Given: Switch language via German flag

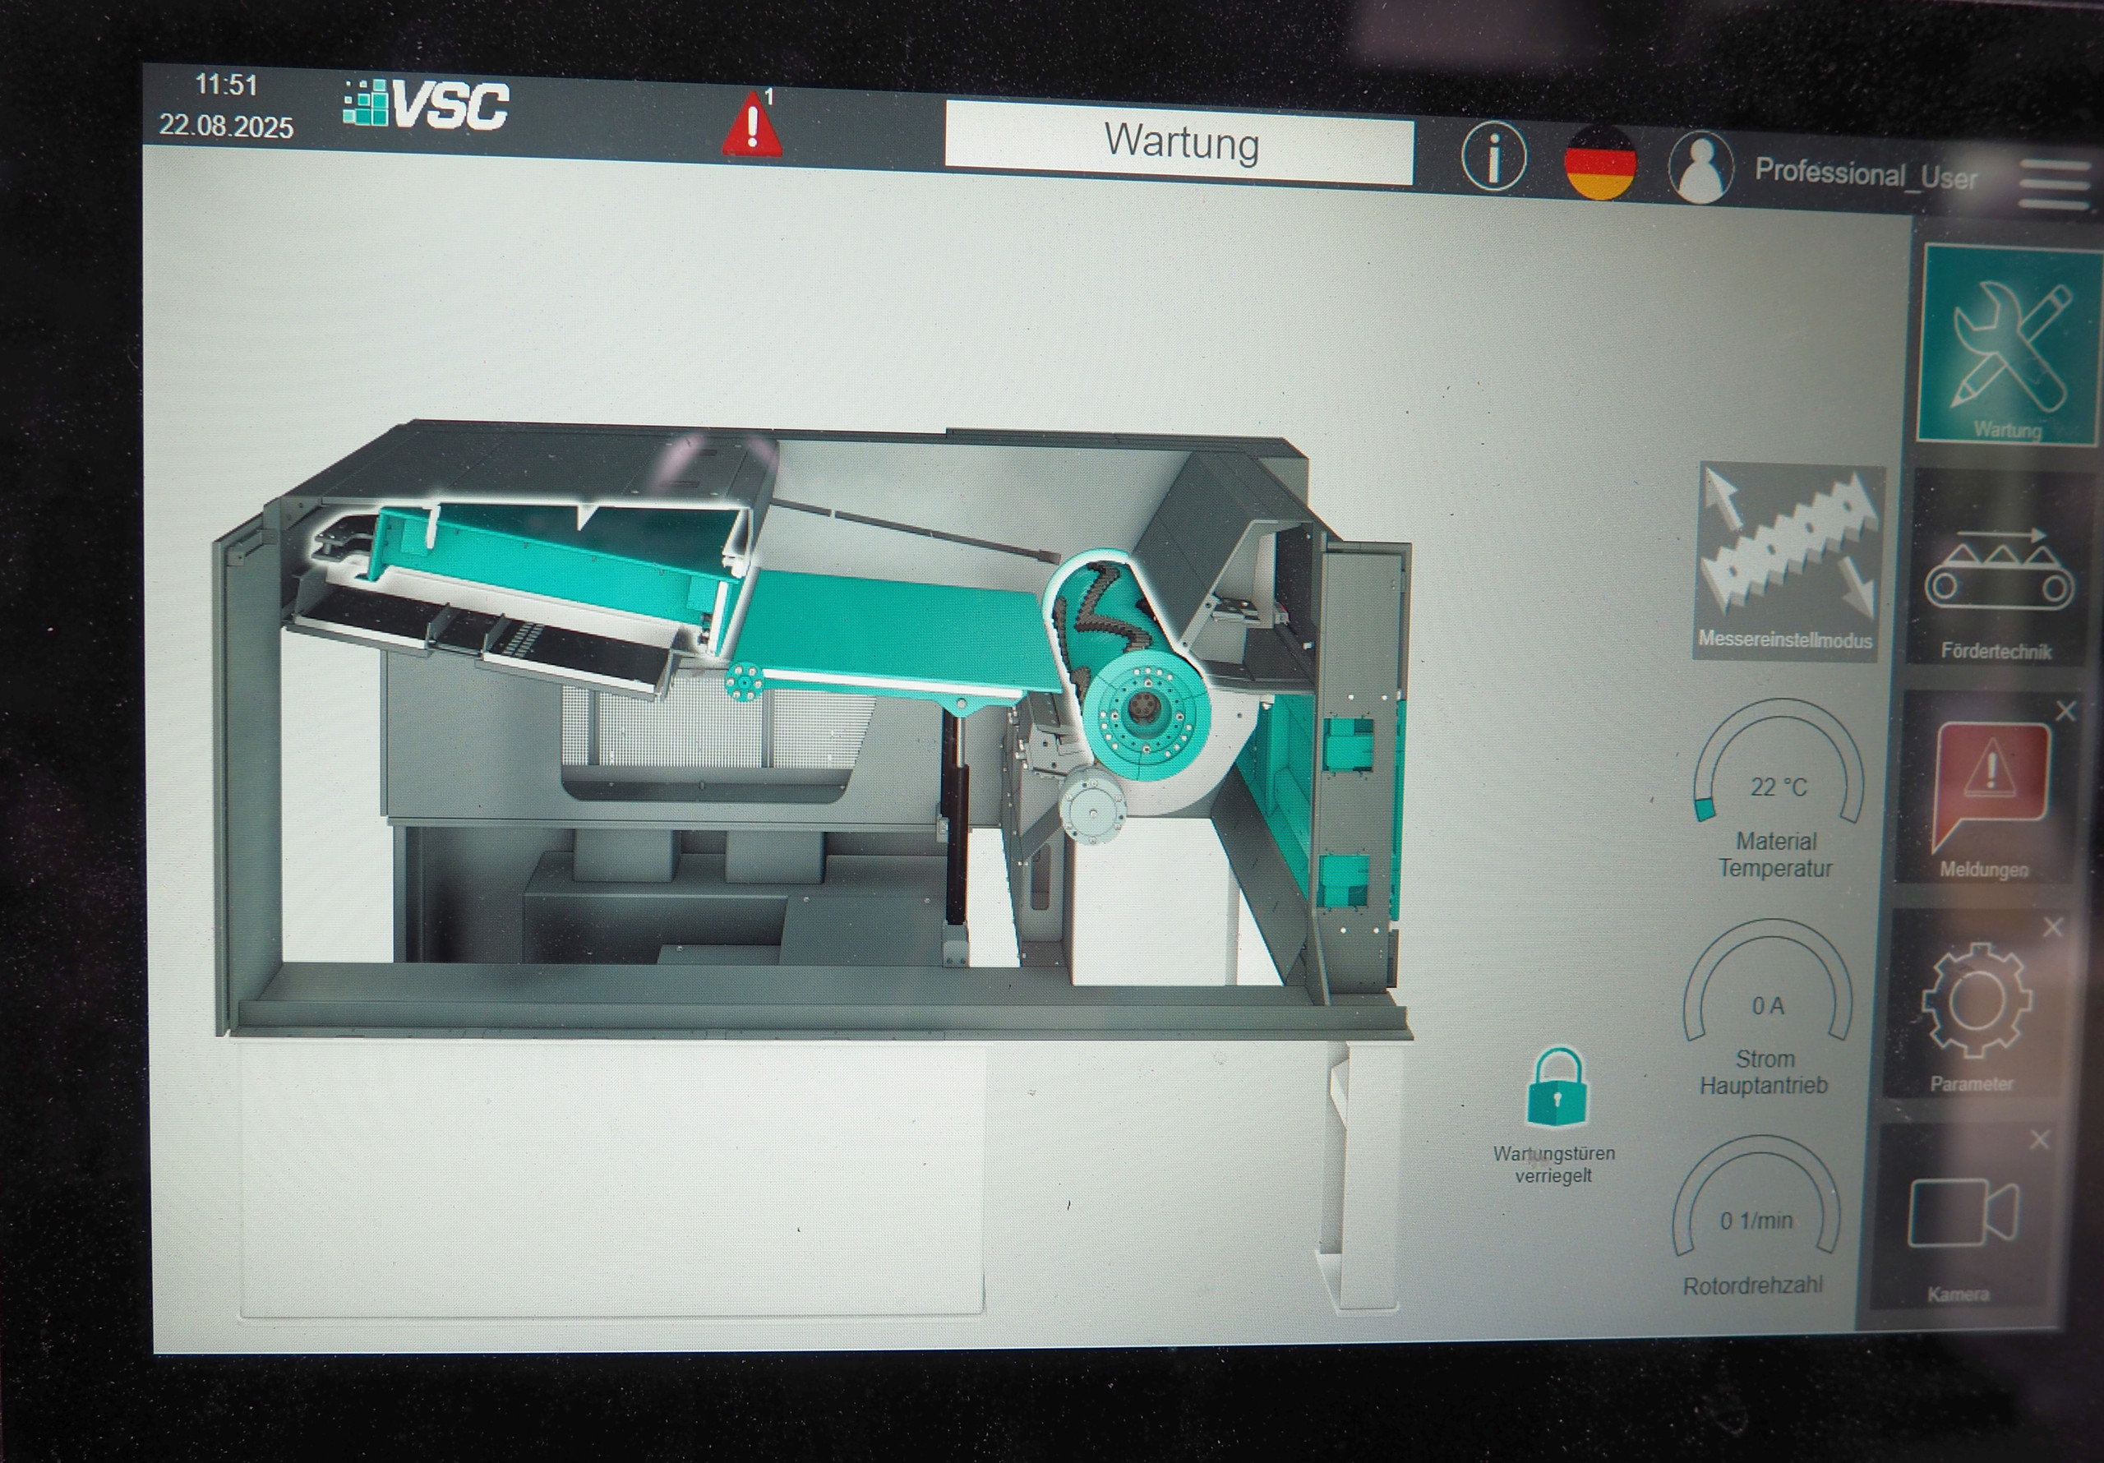Looking at the screenshot, I should (1600, 164).
